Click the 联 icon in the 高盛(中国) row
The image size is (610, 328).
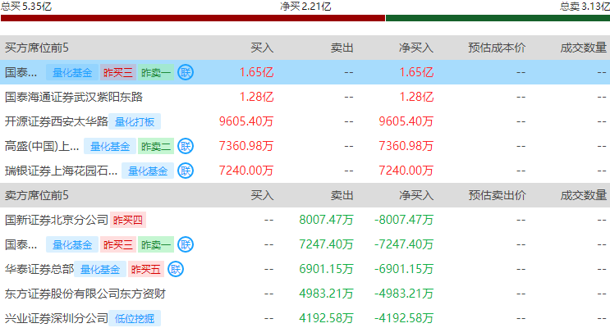click(186, 146)
